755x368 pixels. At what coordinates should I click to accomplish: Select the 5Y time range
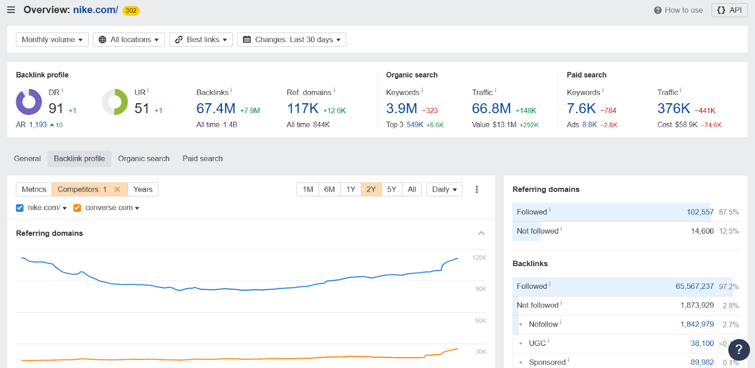pos(392,189)
